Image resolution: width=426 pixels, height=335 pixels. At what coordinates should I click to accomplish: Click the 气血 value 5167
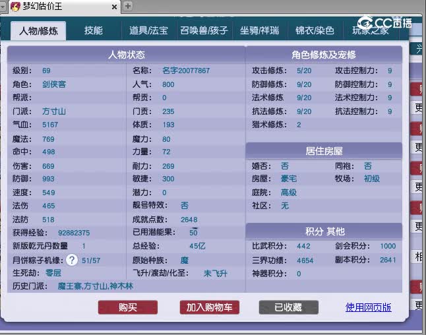(50, 125)
